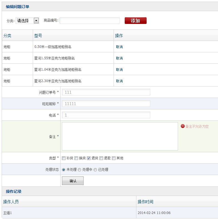
Task: Select the 其他 type checkbox
Action: pos(114,158)
